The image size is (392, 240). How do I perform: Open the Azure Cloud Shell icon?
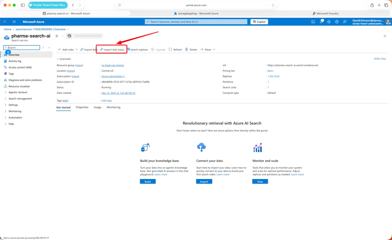(x=313, y=22)
